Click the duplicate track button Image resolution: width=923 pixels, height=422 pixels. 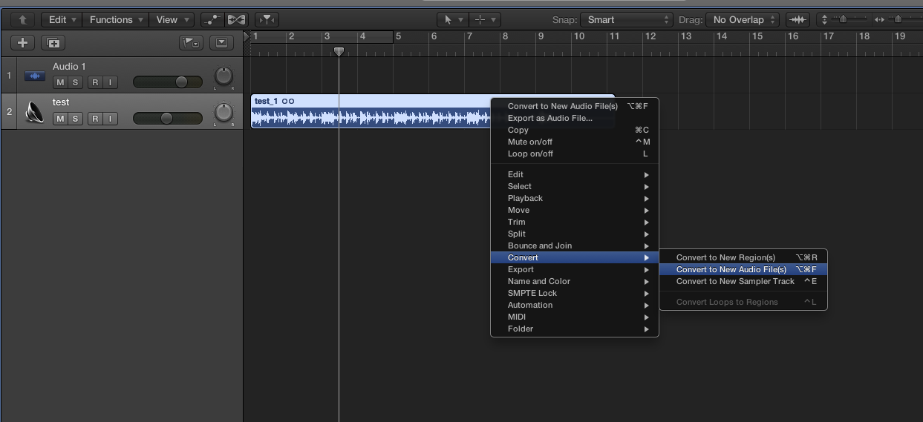coord(53,43)
